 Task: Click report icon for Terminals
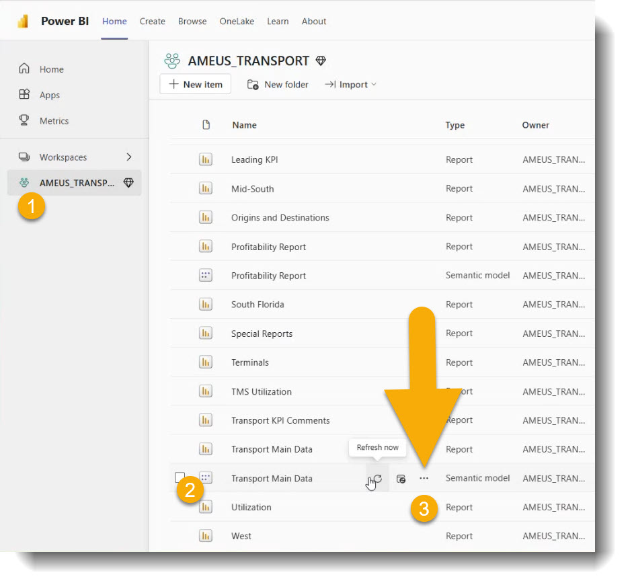[206, 362]
